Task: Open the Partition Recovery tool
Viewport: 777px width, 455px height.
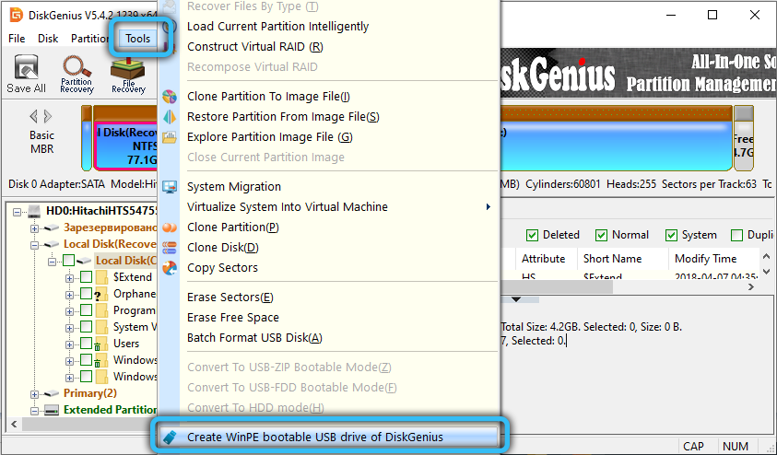Action: pos(77,74)
